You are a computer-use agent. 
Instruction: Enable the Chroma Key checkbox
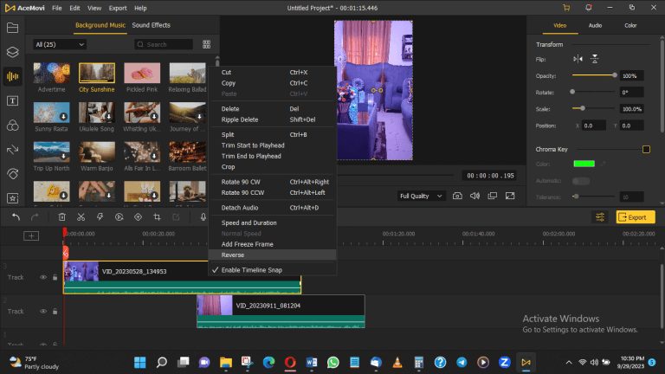(646, 150)
